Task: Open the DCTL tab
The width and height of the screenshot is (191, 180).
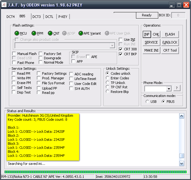Action: pyautogui.click(x=50, y=17)
